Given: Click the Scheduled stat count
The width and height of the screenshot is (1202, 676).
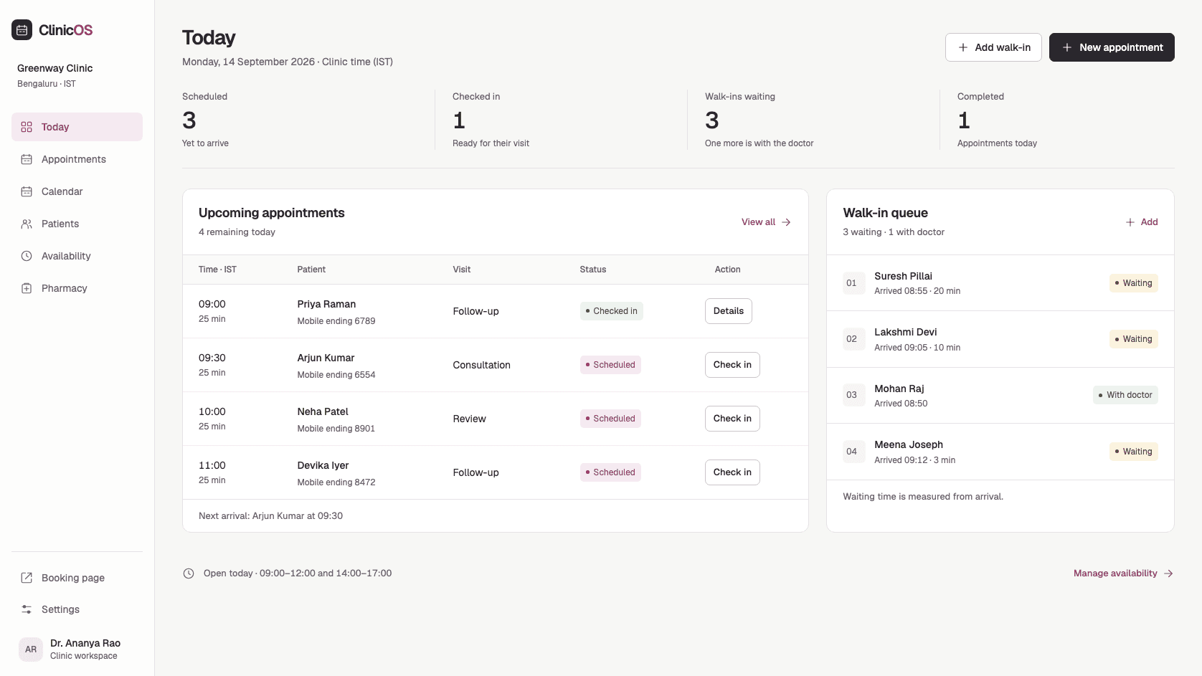Looking at the screenshot, I should pyautogui.click(x=189, y=120).
